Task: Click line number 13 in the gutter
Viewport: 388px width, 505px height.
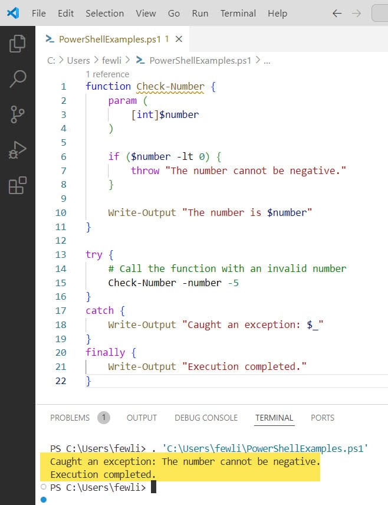Action: (61, 254)
